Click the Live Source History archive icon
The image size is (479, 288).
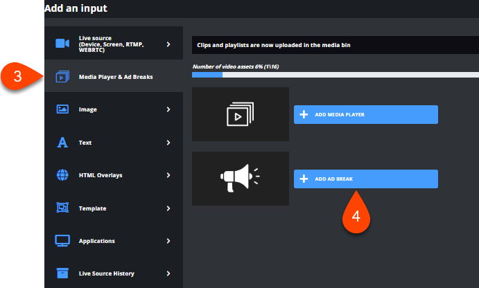(62, 273)
